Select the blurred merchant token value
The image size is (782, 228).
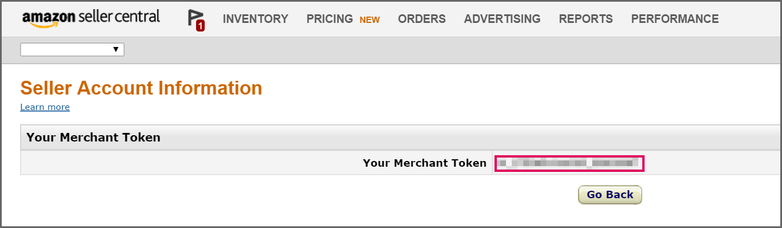(568, 163)
